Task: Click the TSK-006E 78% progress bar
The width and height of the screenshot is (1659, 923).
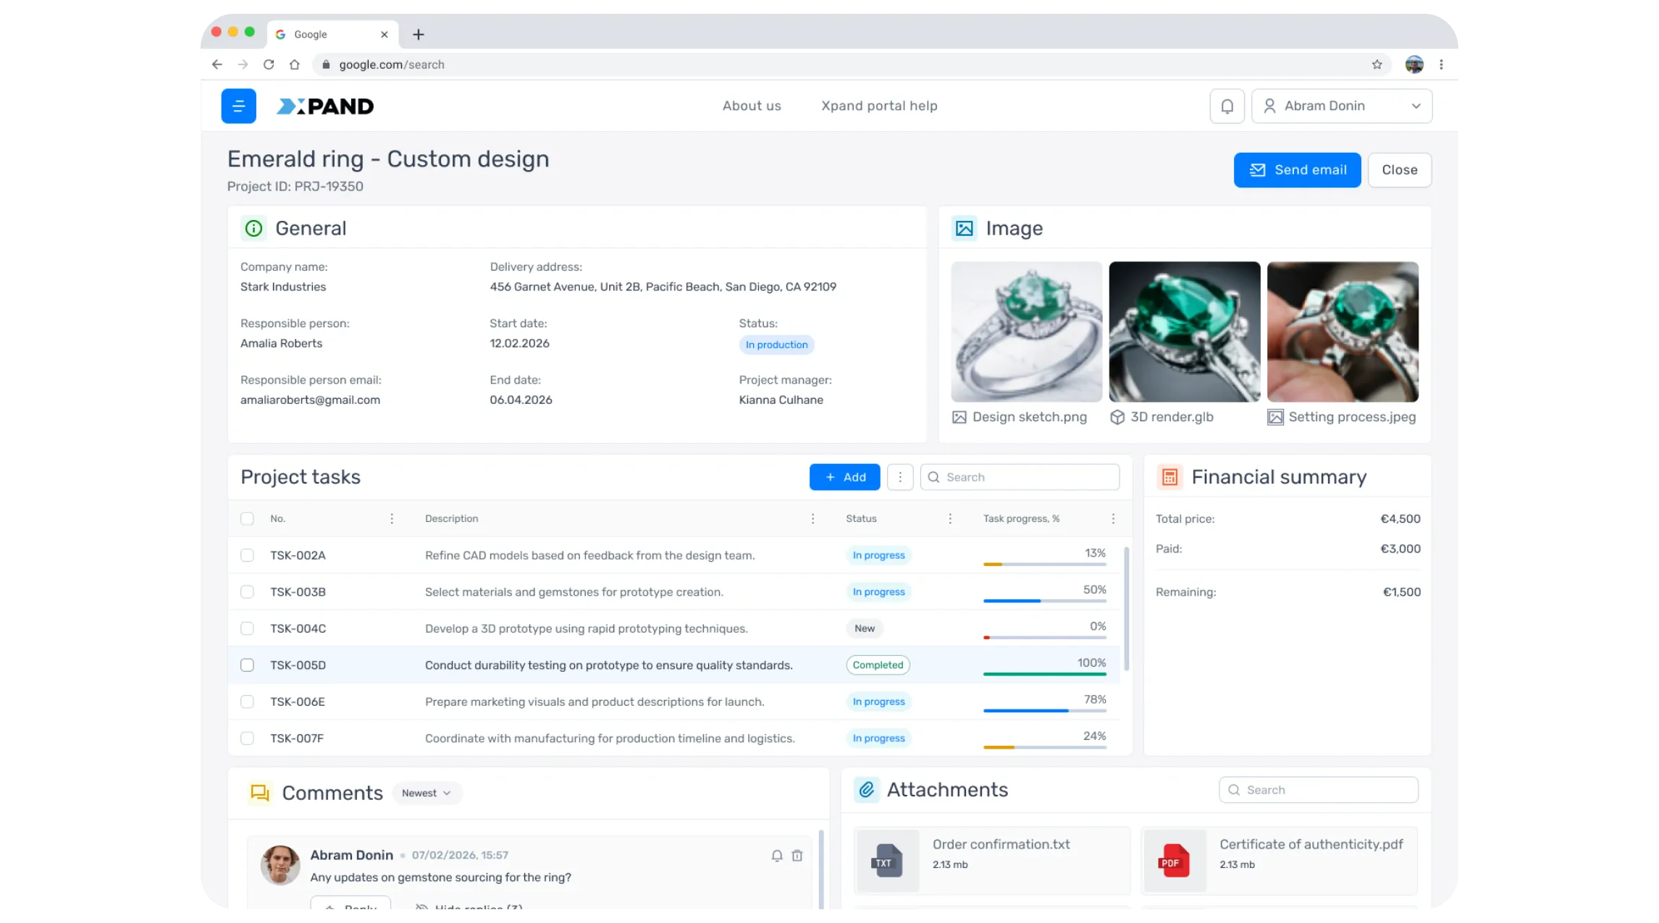Action: [1044, 711]
